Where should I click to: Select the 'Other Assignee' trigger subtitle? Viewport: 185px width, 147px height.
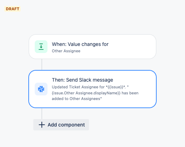(x=66, y=51)
